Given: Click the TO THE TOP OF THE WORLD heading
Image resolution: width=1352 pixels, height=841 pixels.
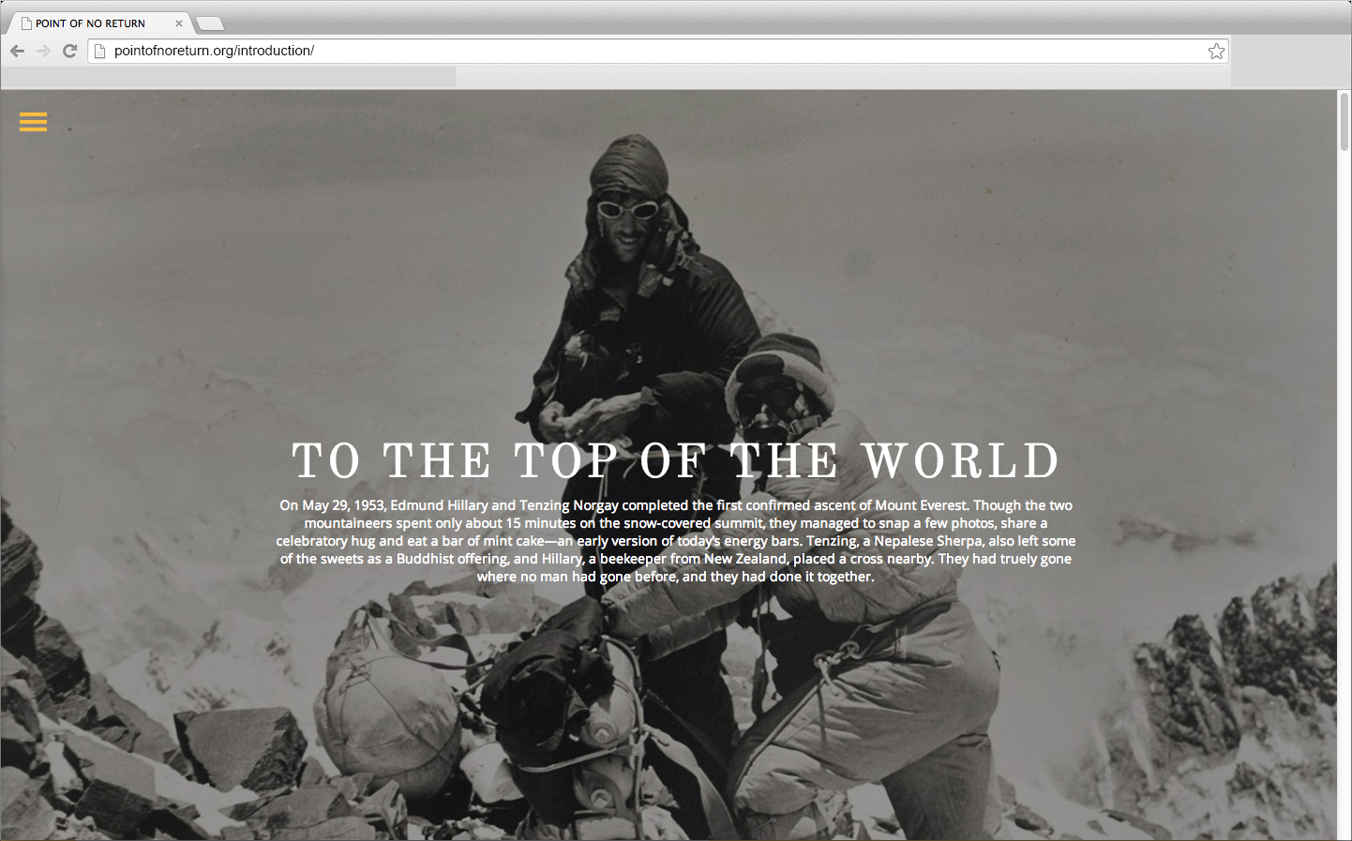Looking at the screenshot, I should pos(676,460).
